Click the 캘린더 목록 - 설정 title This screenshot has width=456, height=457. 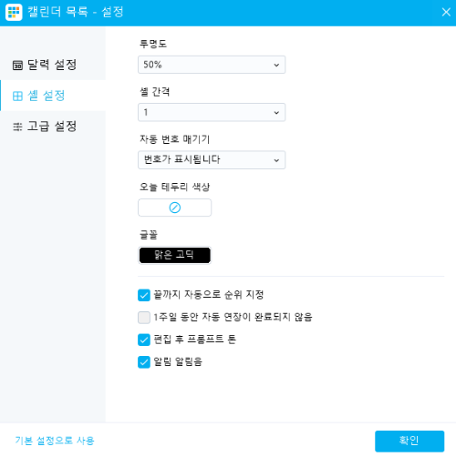click(x=76, y=12)
